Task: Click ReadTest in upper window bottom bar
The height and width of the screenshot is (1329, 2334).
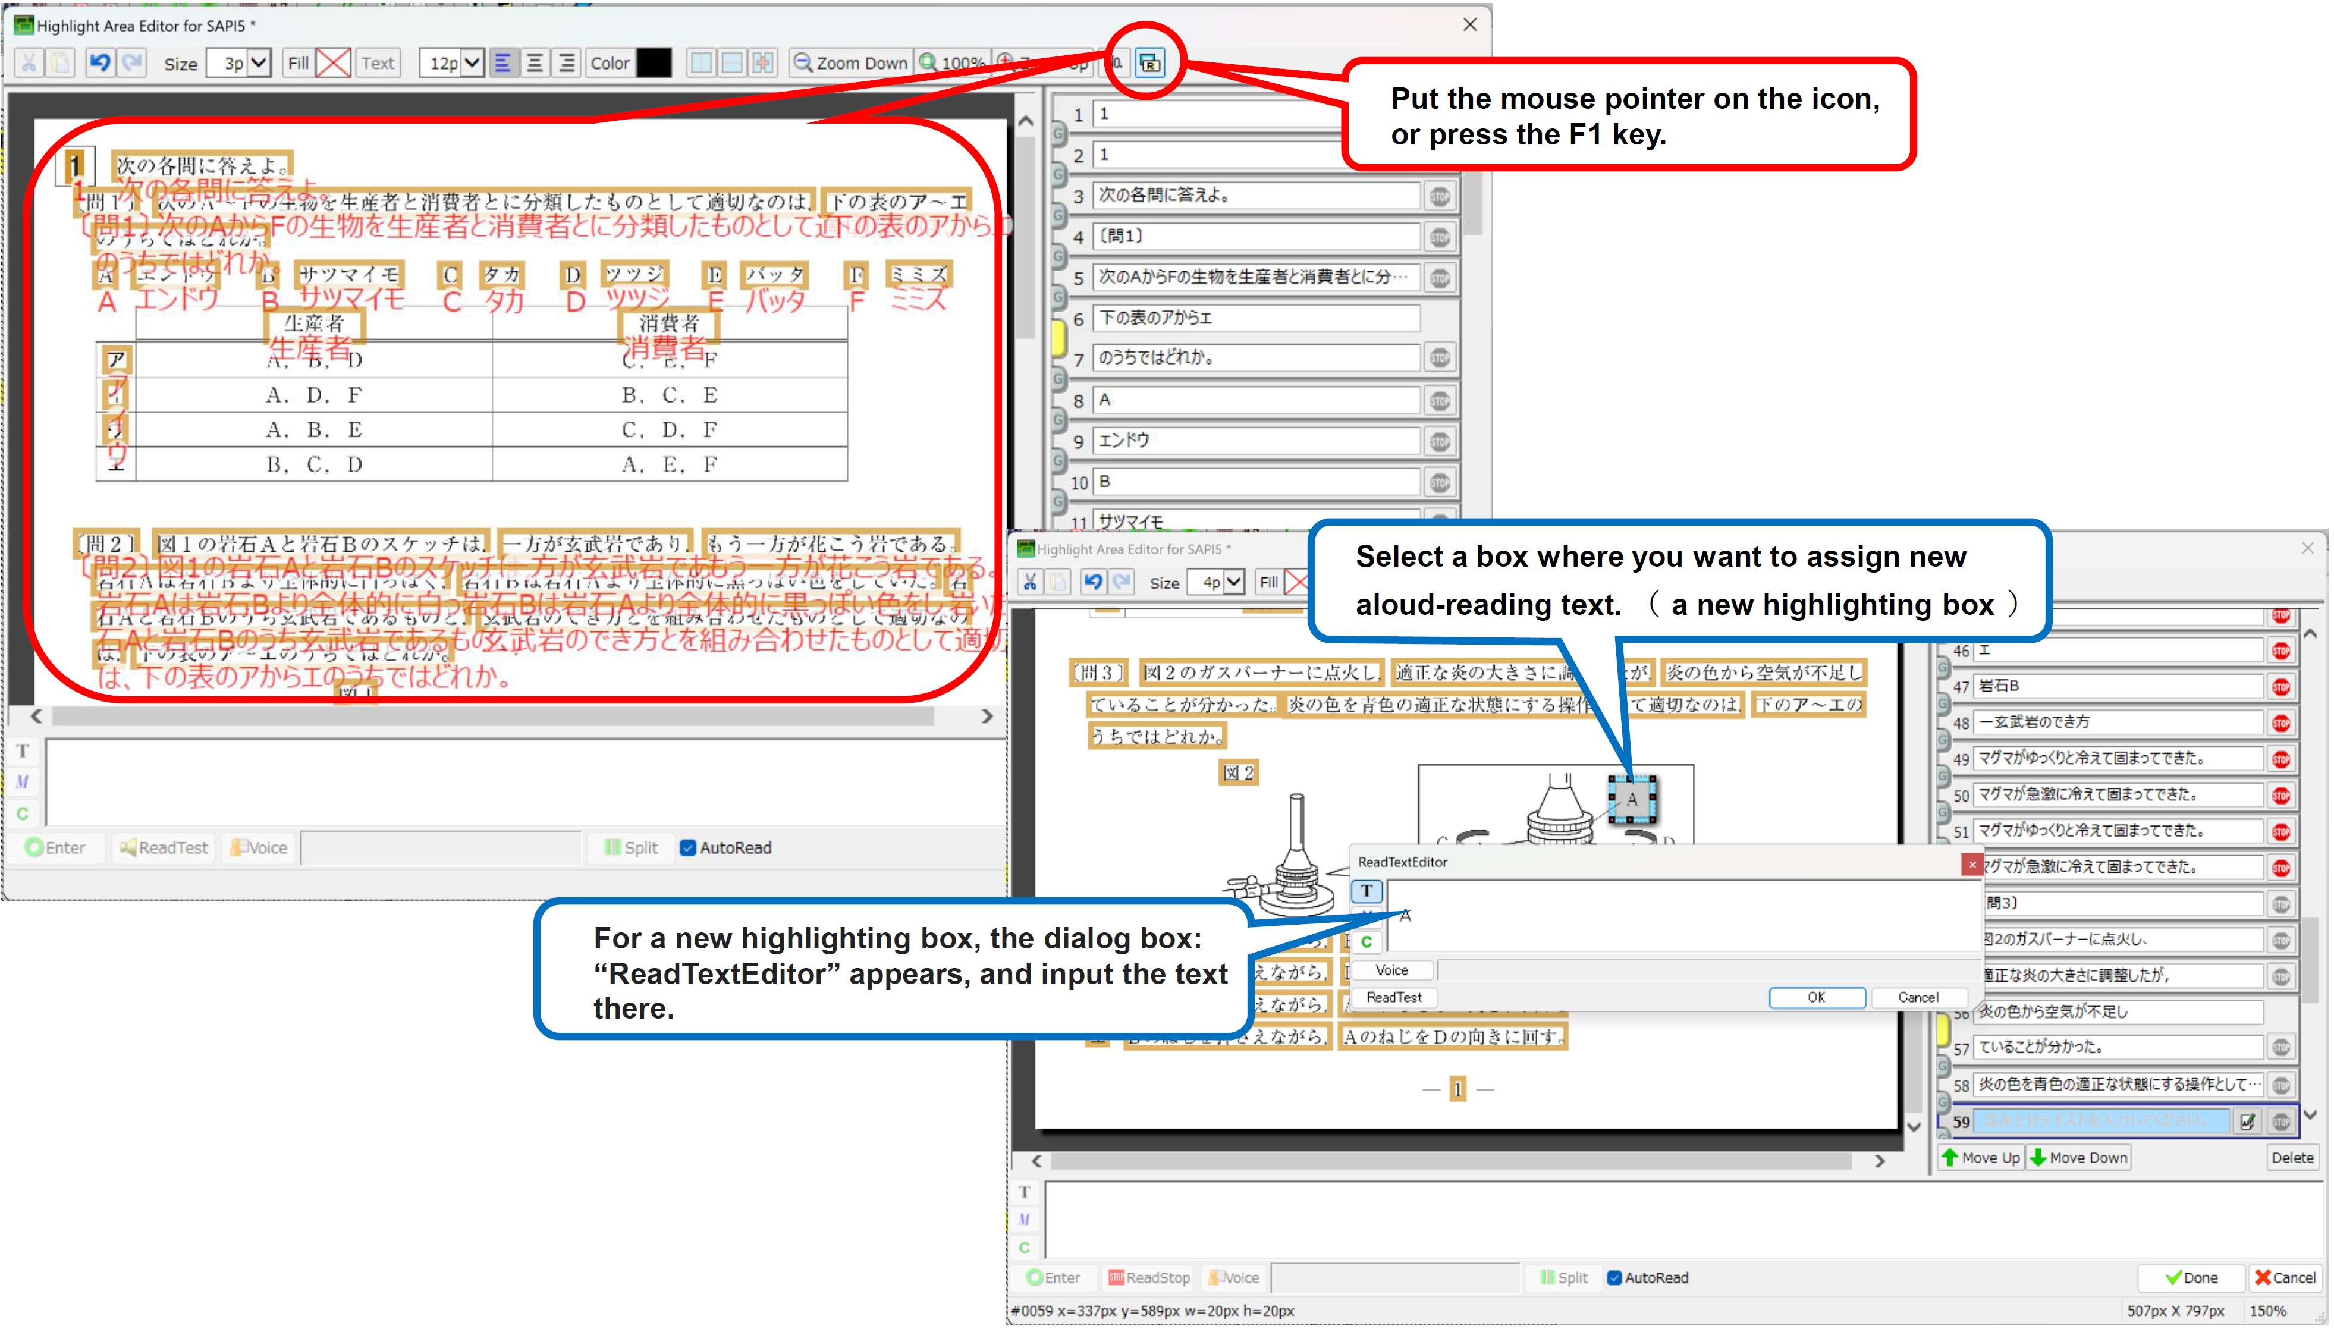Action: pos(164,848)
